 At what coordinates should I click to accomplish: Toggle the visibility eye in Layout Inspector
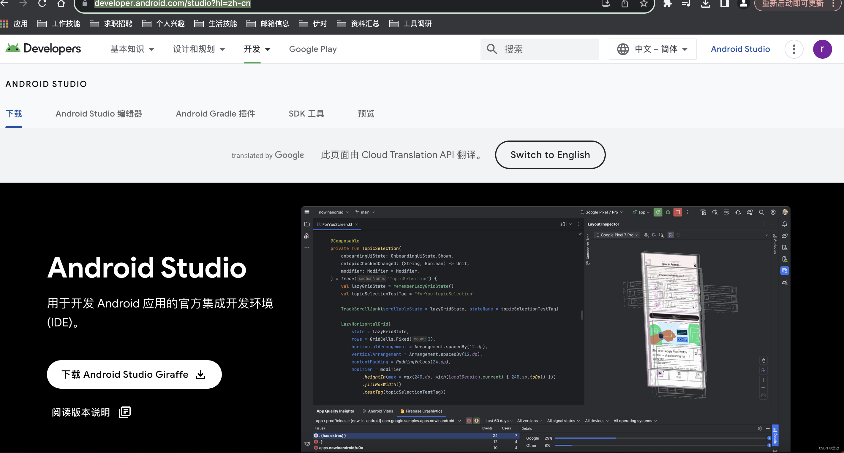coord(646,235)
